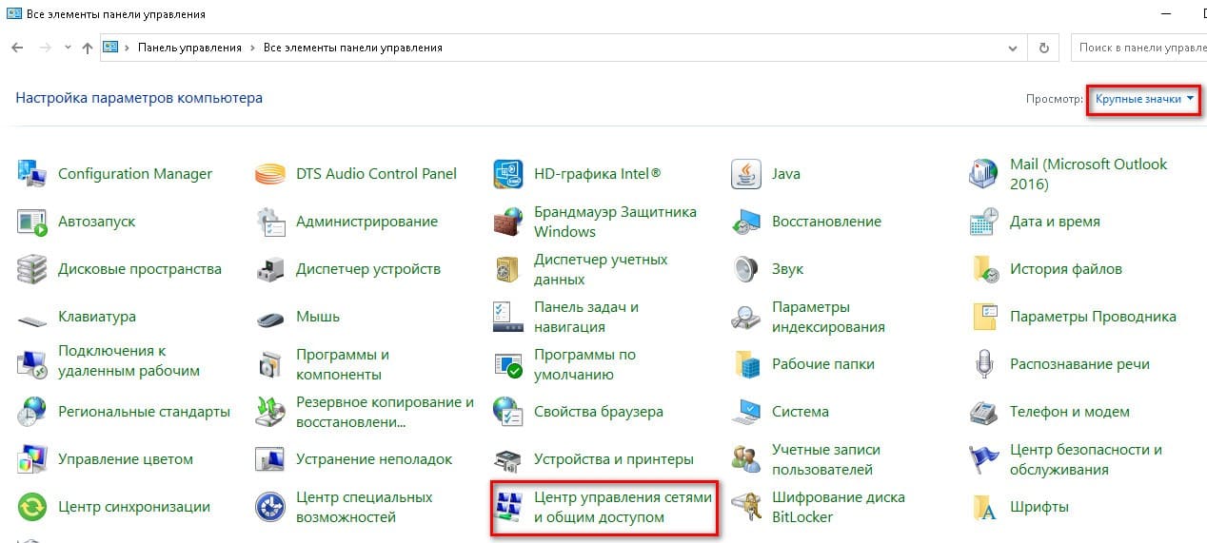The height and width of the screenshot is (543, 1207).
Task: Open Шрифты text link
Action: [1039, 507]
